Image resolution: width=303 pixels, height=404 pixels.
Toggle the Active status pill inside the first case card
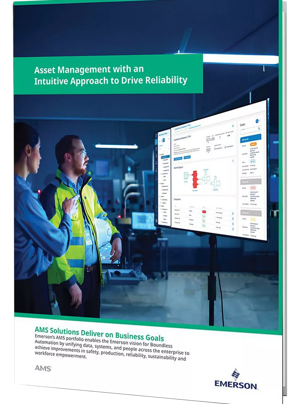click(x=253, y=161)
